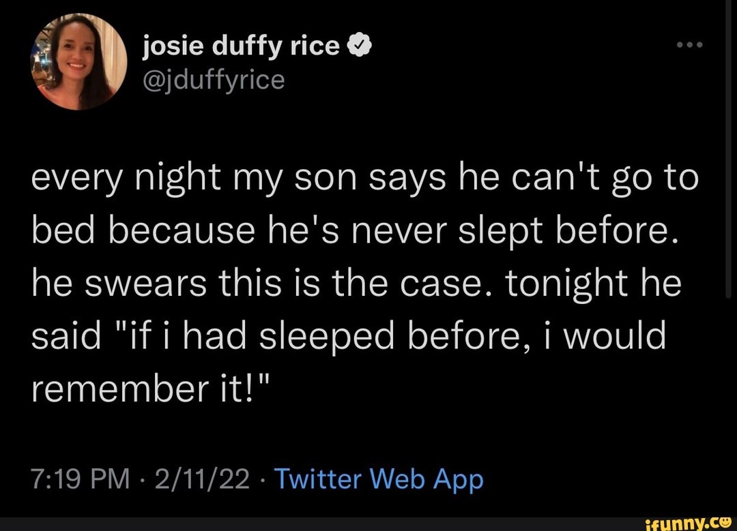Click the verified badge next to josie duffy rice
Image resolution: width=737 pixels, height=531 pixels.
360,44
